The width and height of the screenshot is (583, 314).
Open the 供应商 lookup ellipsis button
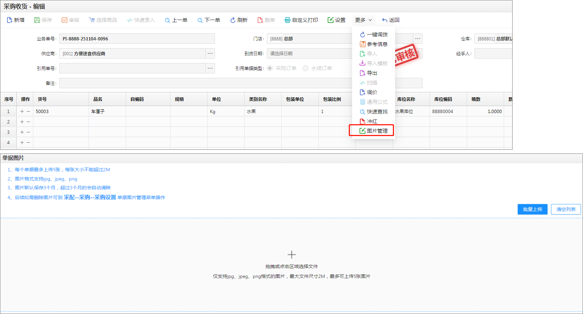[x=210, y=53]
